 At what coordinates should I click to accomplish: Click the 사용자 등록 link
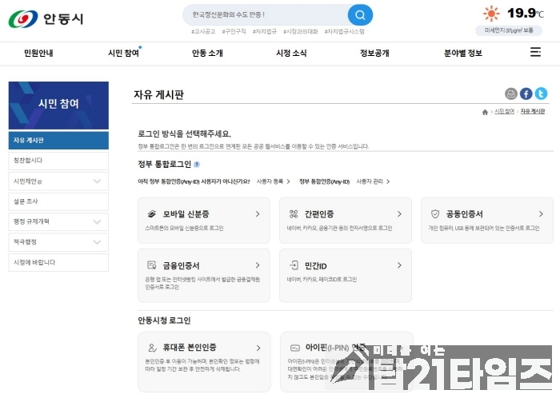tap(274, 181)
